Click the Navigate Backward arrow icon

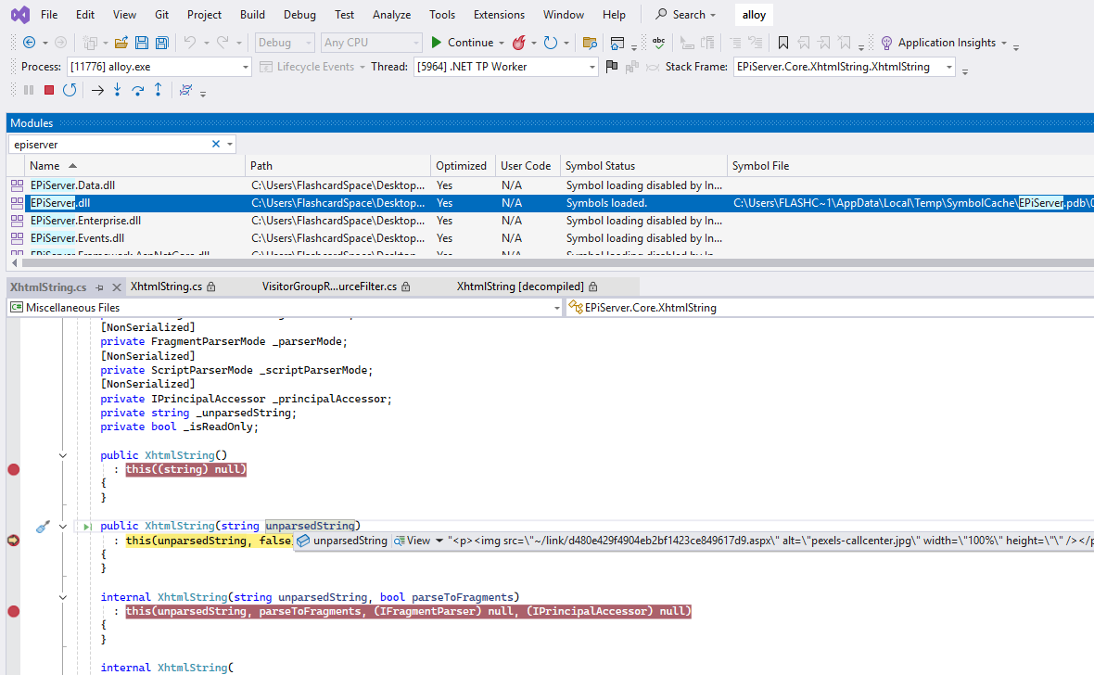tap(30, 43)
